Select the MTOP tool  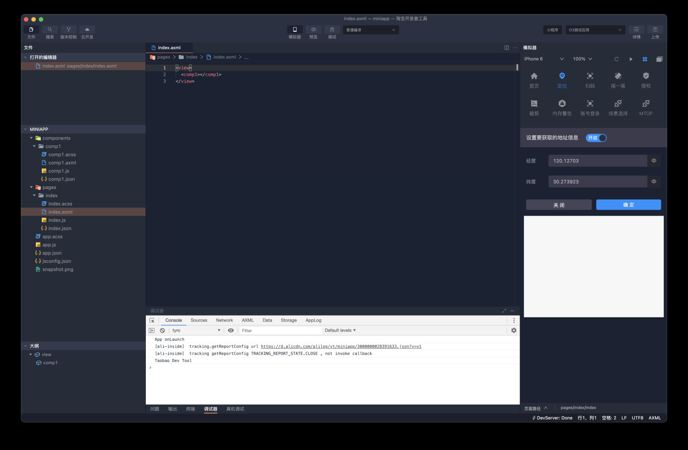click(x=646, y=107)
